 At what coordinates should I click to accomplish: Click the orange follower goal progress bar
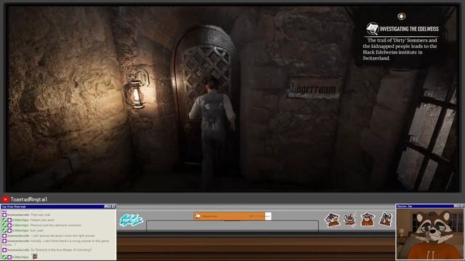click(x=232, y=216)
